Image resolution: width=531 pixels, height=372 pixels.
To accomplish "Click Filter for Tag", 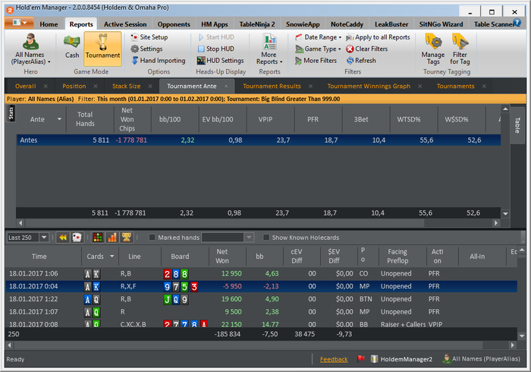I will [x=460, y=49].
